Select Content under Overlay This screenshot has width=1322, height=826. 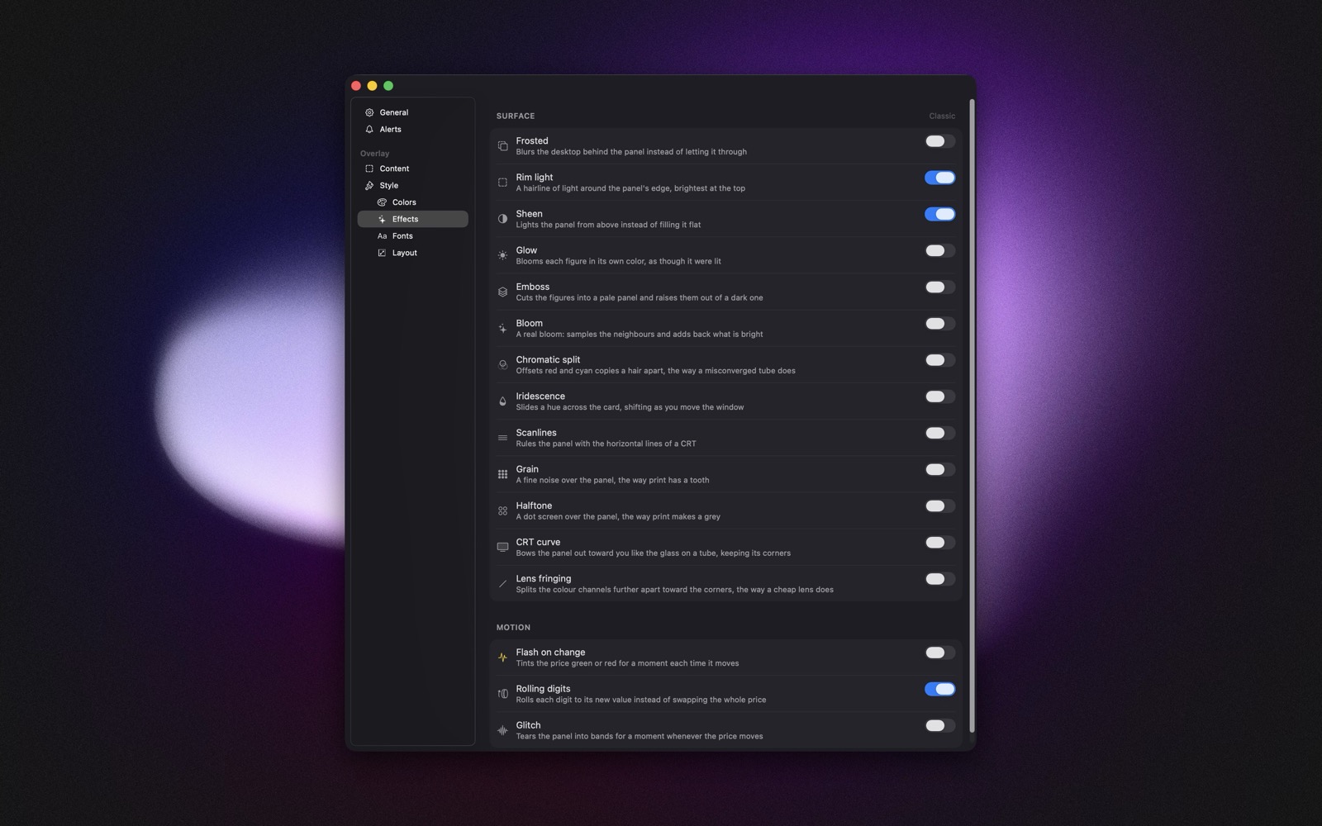click(x=412, y=169)
